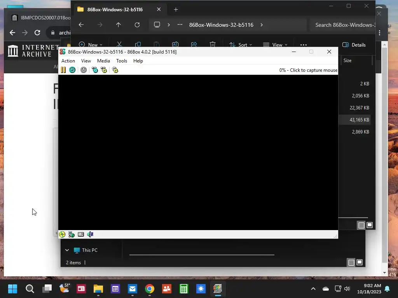
Task: Select the file sized 2,056 KB
Action: 360,95
